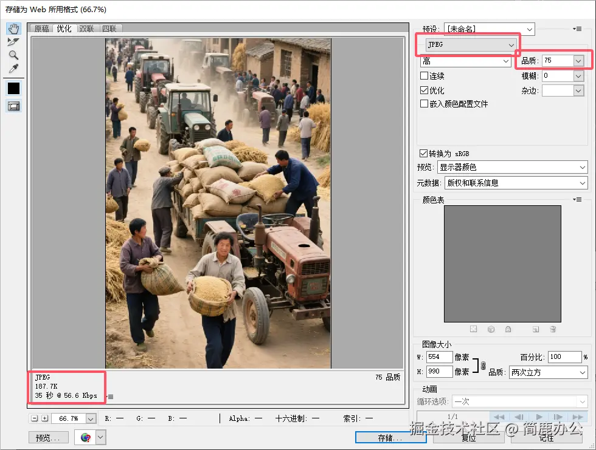Click the 百分比 percent field
Image resolution: width=596 pixels, height=450 pixels.
[565, 357]
